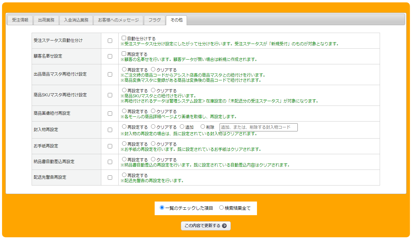Select the フラグ tab
The width and height of the screenshot is (413, 240).
tap(155, 20)
